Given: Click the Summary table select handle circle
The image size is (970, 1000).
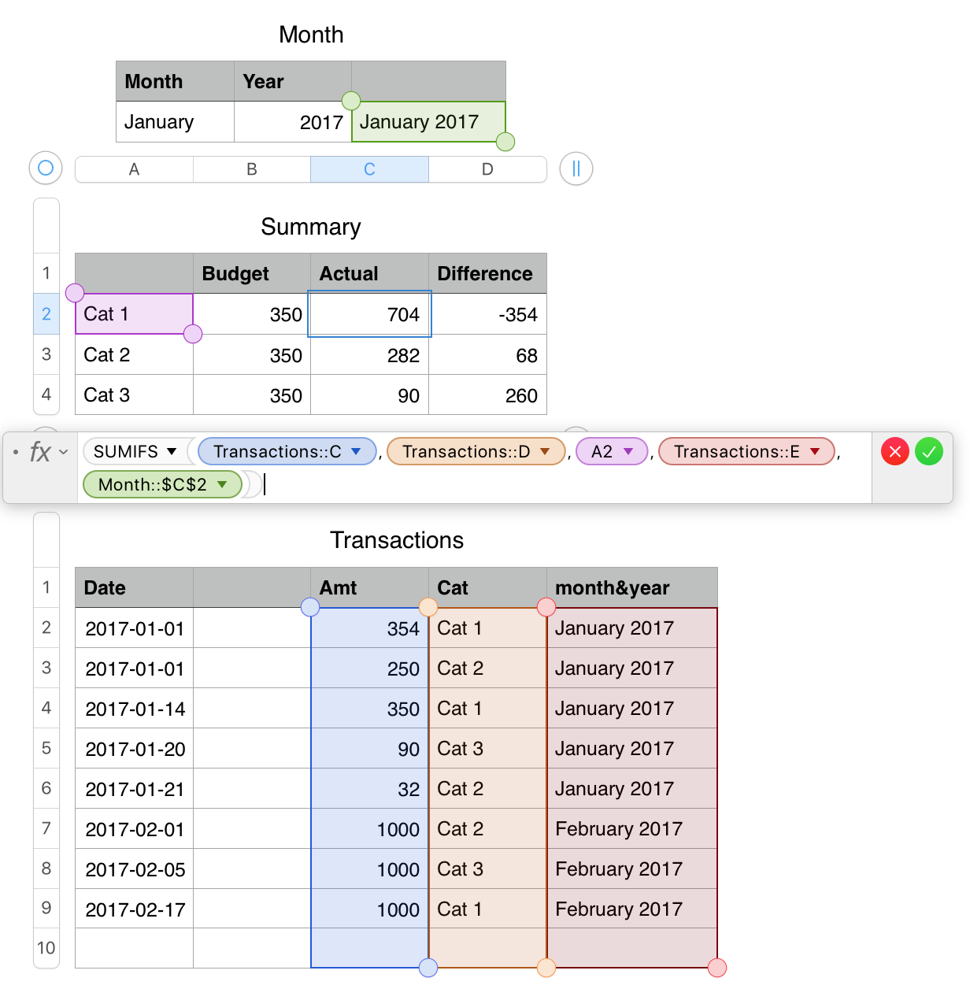Looking at the screenshot, I should pos(46,168).
